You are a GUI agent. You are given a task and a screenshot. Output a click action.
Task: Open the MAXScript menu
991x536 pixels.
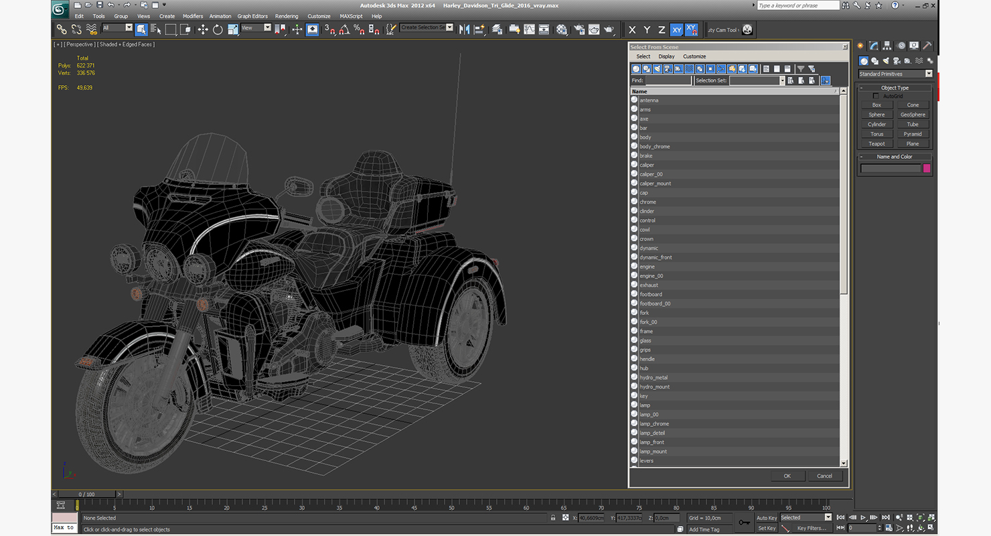(x=351, y=16)
